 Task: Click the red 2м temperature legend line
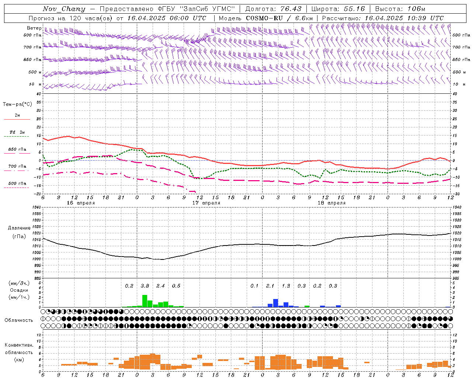click(x=17, y=119)
